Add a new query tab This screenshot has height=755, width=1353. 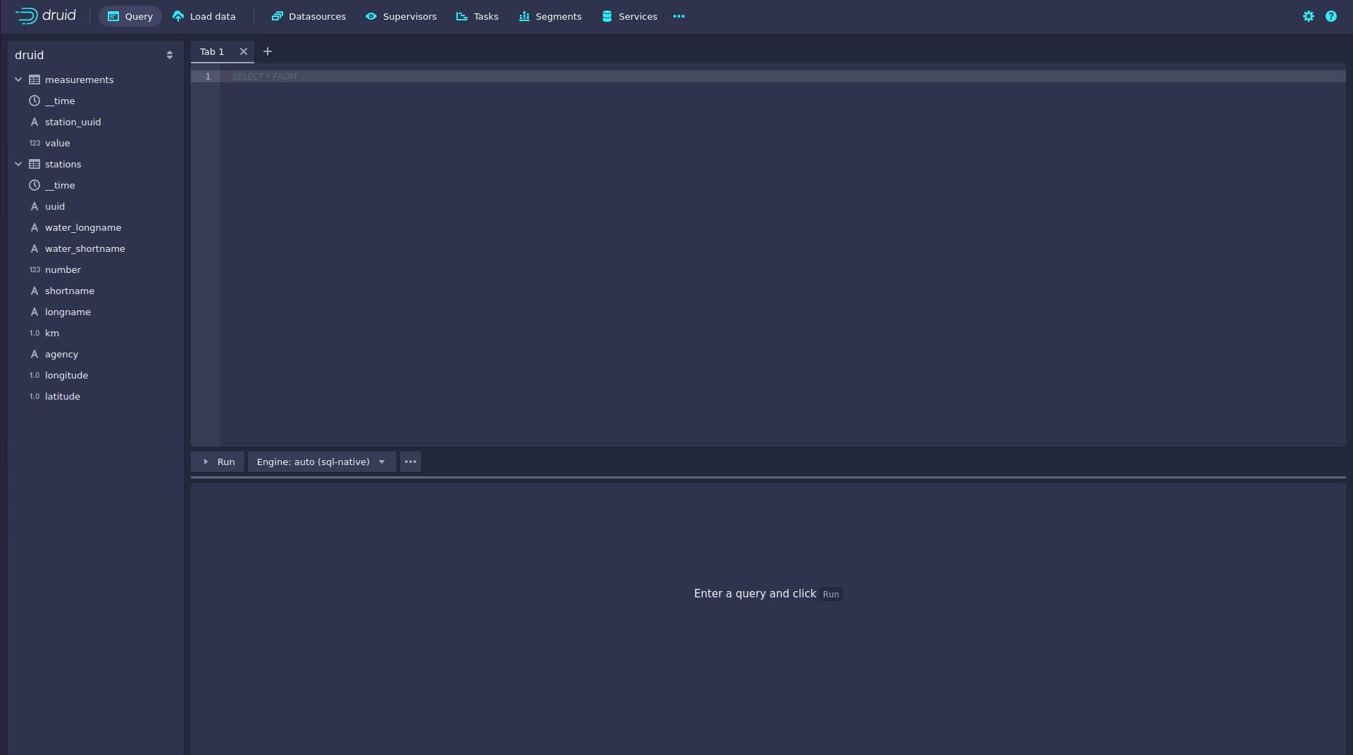[x=268, y=51]
